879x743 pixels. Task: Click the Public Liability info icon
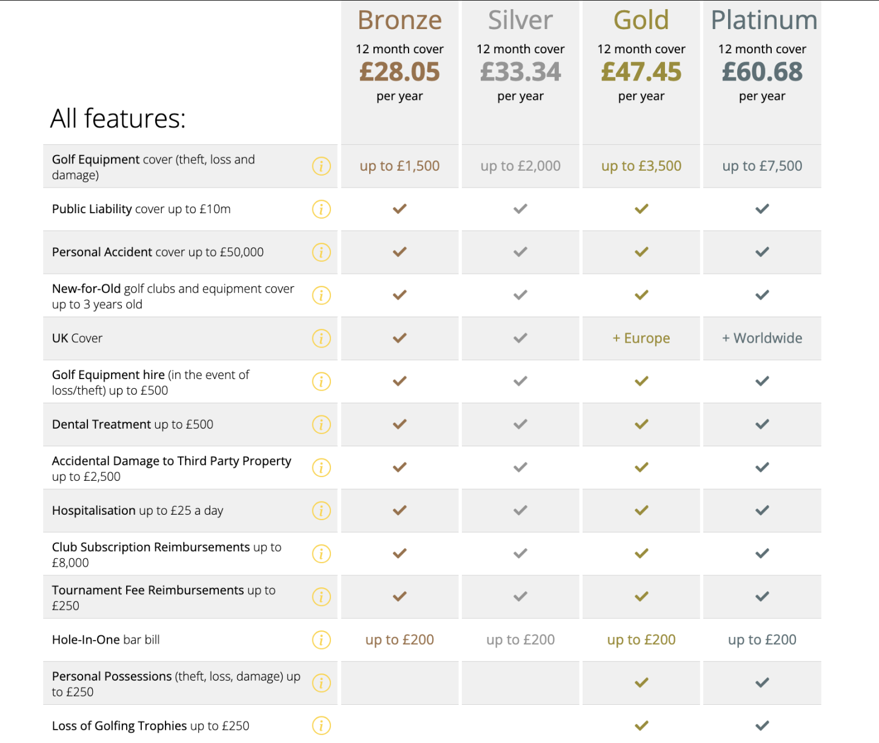pos(321,210)
